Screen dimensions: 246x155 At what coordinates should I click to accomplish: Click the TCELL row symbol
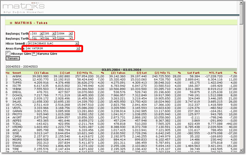17,124
